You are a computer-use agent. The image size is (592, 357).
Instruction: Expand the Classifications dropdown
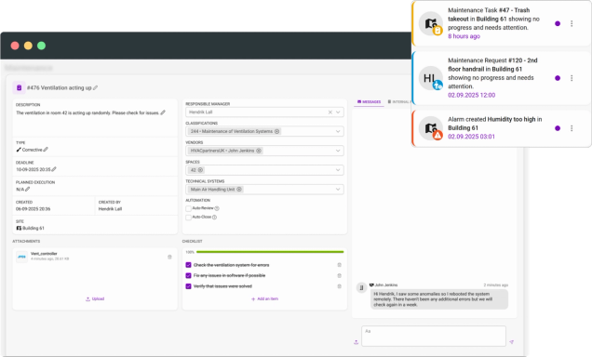pos(338,131)
